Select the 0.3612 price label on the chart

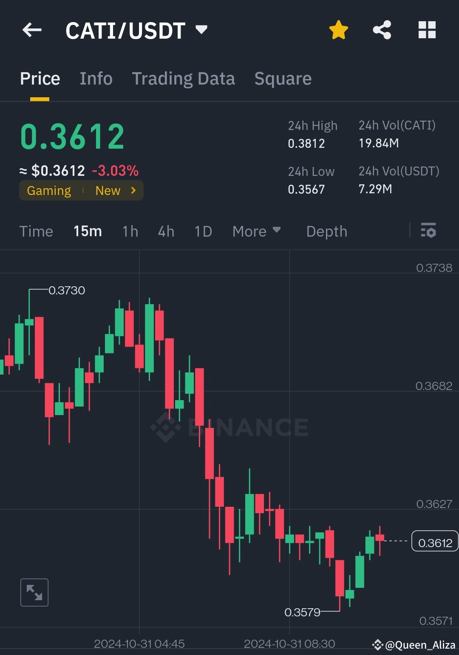point(434,542)
